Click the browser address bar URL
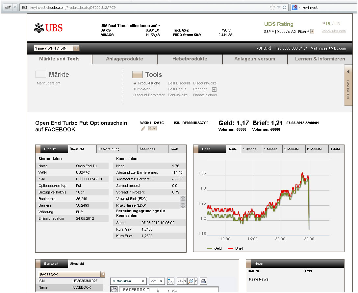This screenshot has width=358, height=293. (73, 7)
